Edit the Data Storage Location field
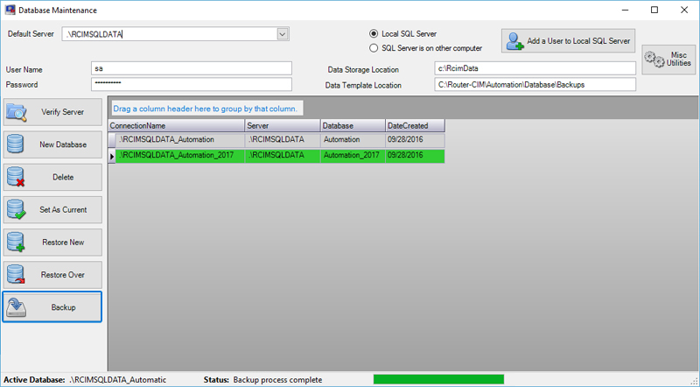700x387 pixels. [x=534, y=68]
